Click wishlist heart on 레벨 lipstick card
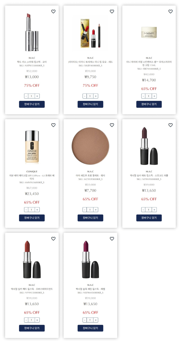This screenshot has height=341, width=181. pos(112,239)
